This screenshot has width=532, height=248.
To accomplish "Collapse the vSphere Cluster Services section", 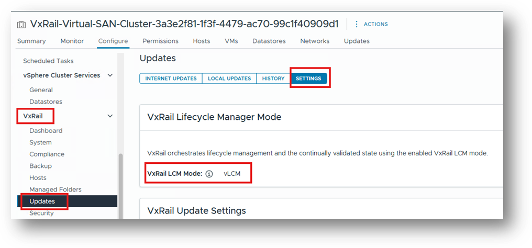I will 110,75.
